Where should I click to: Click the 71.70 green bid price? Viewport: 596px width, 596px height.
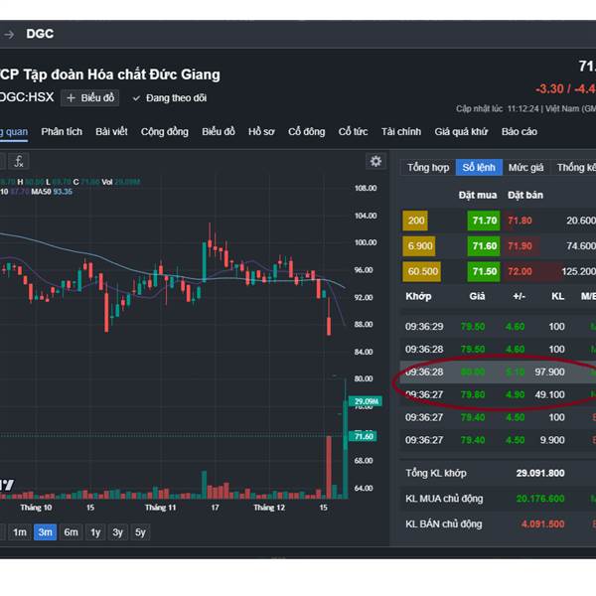tap(484, 221)
